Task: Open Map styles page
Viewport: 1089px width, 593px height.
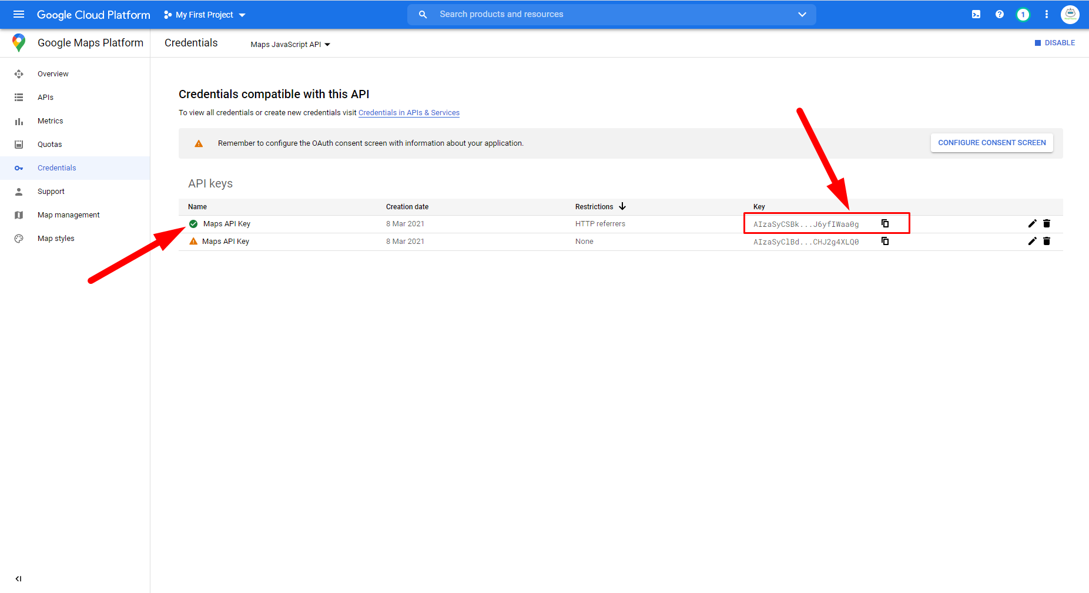Action: coord(56,239)
